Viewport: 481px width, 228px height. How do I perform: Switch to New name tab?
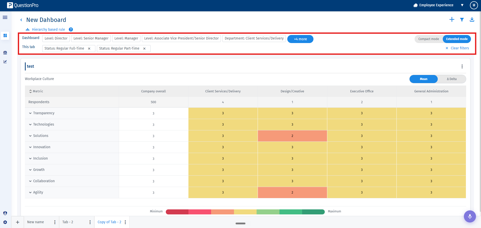[x=35, y=222]
